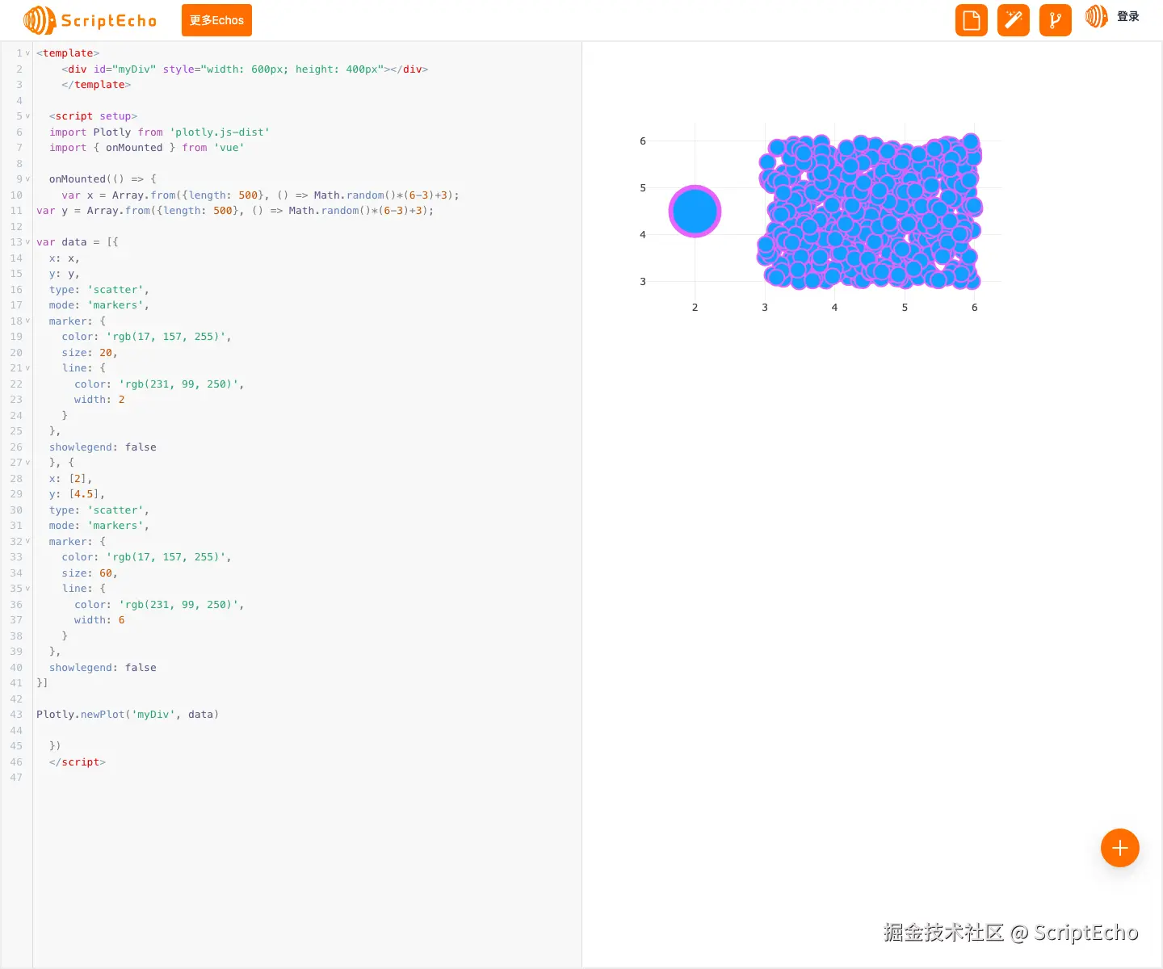Click the ScriptEcho logo at top left

pos(90,20)
